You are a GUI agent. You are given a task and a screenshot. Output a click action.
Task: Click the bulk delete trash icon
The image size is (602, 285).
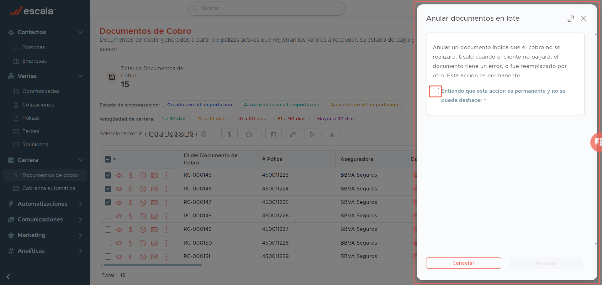point(273,134)
